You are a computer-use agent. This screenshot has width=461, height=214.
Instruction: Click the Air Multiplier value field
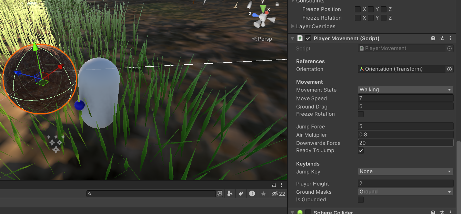click(x=405, y=135)
